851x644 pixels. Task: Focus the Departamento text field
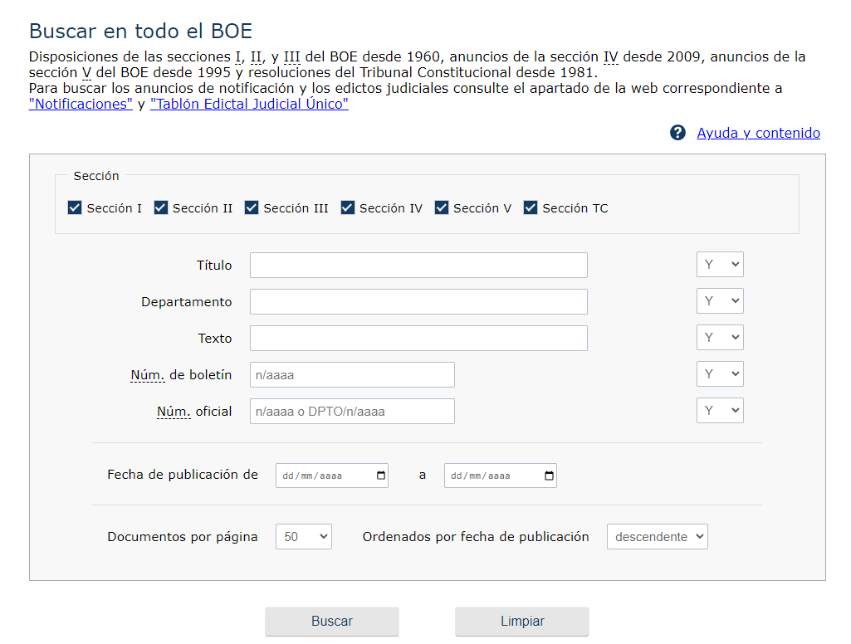(x=418, y=301)
